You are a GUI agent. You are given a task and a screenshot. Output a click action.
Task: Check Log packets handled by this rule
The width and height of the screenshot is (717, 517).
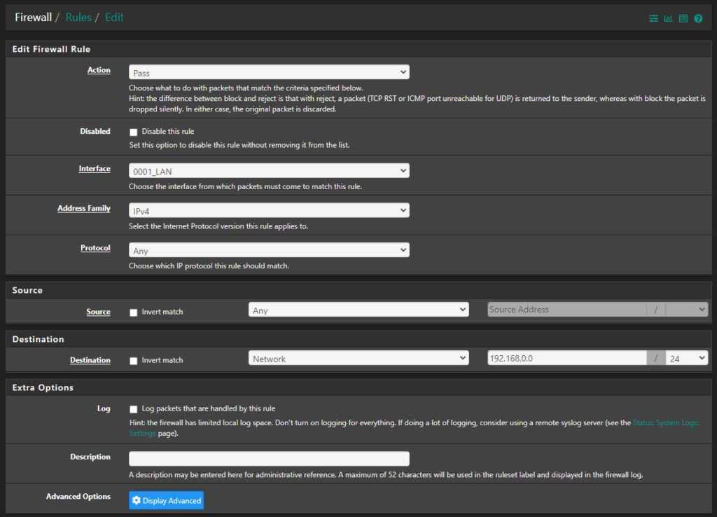[x=133, y=408]
